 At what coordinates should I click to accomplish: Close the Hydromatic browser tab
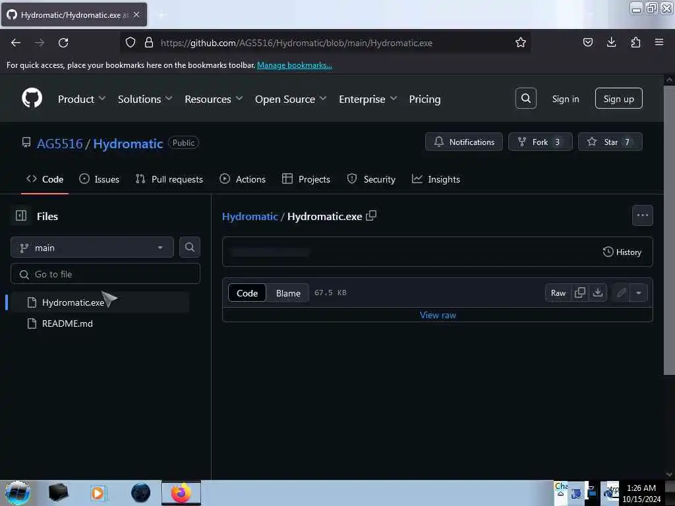coord(136,14)
